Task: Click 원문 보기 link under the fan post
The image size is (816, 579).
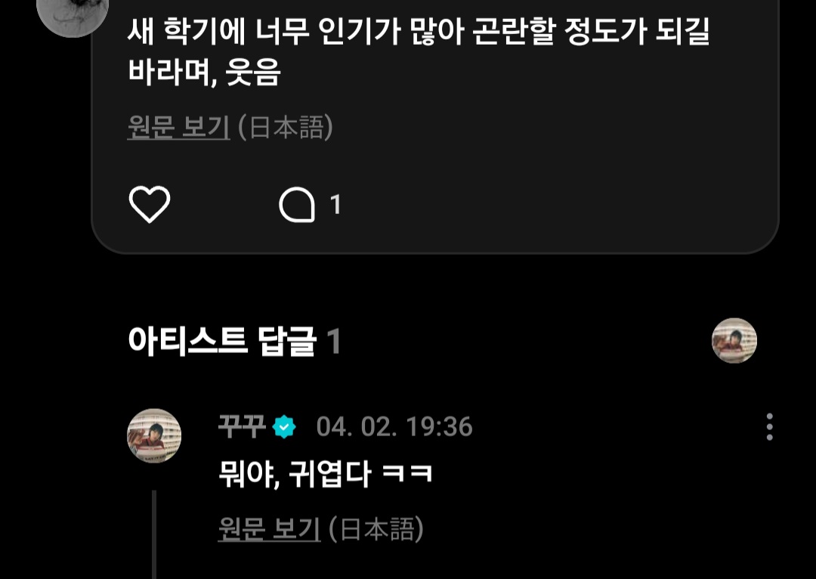Action: (x=178, y=127)
